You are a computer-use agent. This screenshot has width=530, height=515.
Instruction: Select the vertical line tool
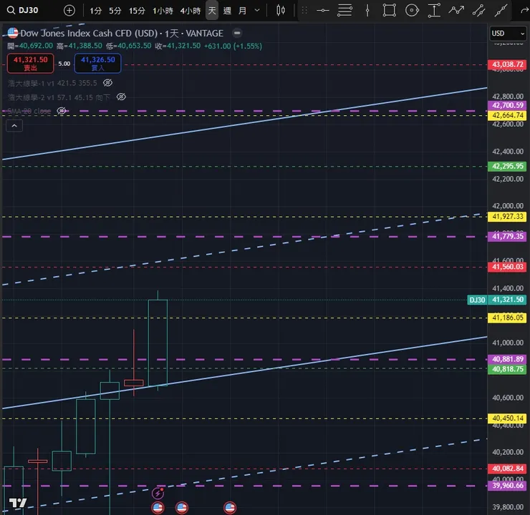coord(367,11)
